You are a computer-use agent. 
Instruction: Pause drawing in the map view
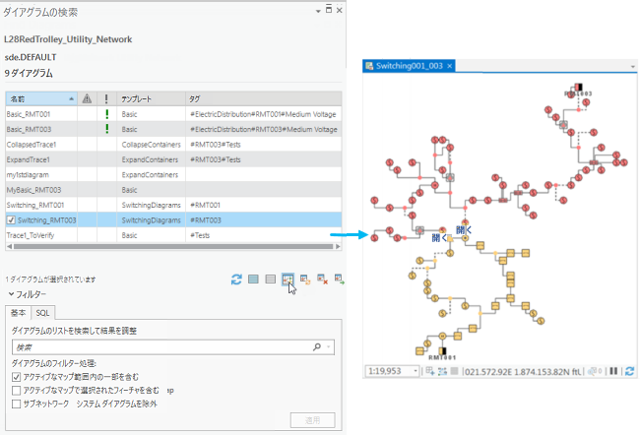(613, 371)
